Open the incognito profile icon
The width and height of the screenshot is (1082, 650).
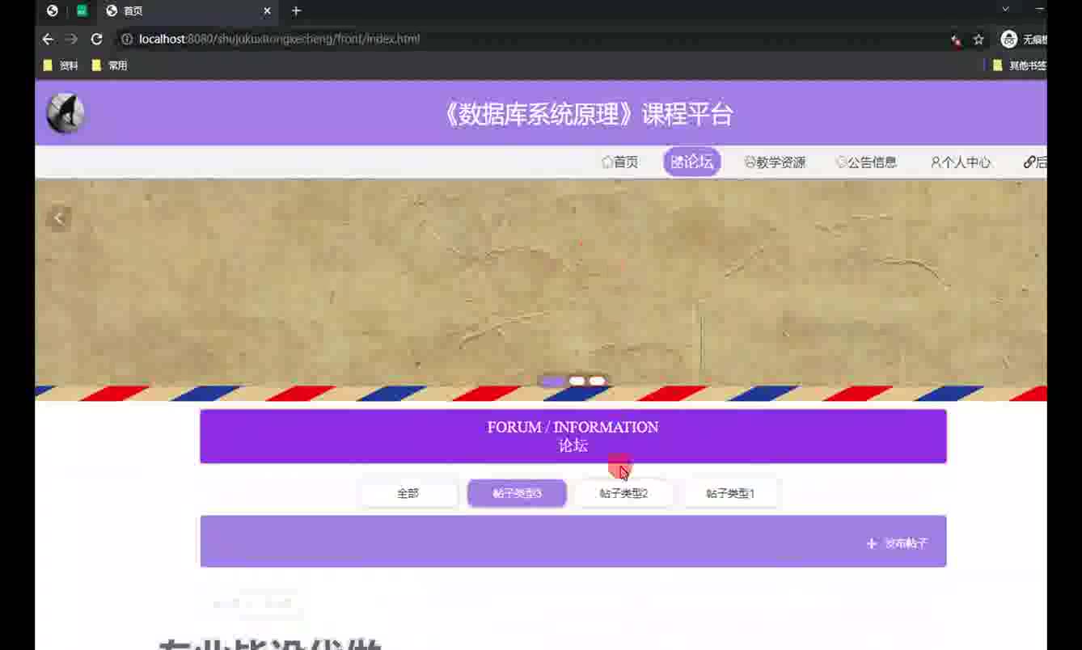[1008, 39]
